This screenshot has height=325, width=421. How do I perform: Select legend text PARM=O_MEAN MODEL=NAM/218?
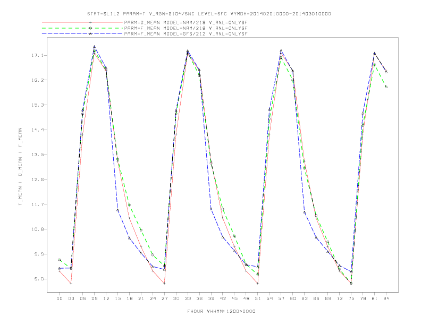(165, 22)
